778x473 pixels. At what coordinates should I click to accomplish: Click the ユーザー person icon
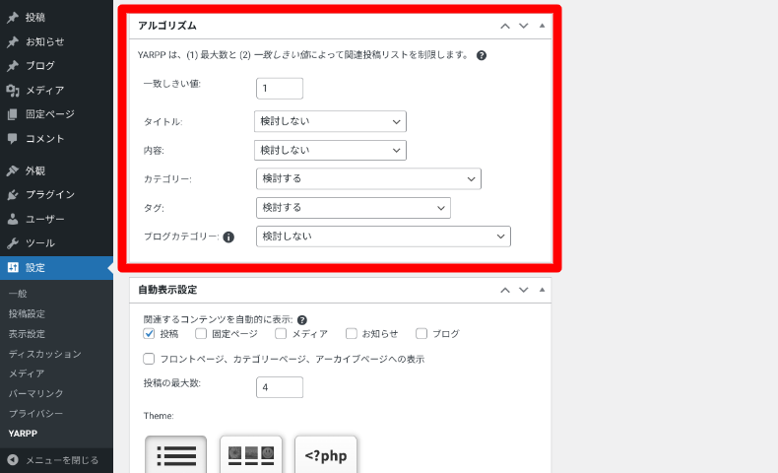pos(13,219)
